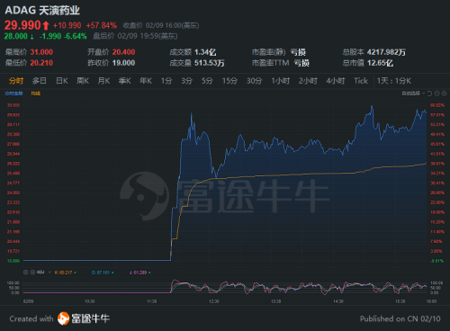Viewport: 450px width, 331px height.
Task: Select the 2小时 interval tab
Action: coord(308,81)
